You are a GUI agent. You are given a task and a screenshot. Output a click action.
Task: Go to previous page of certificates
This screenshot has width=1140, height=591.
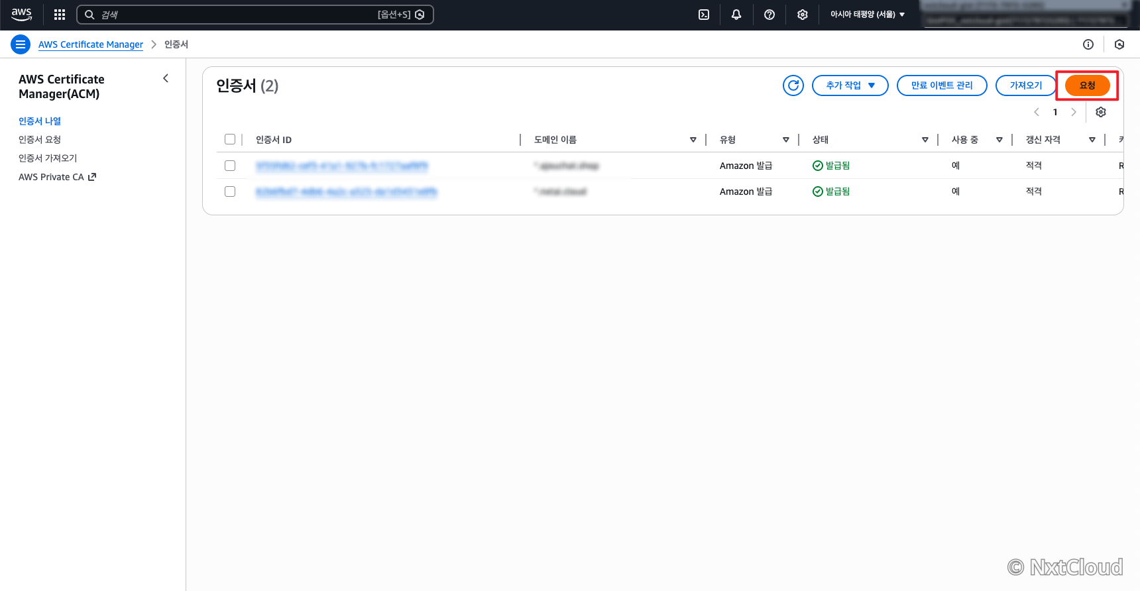1037,112
